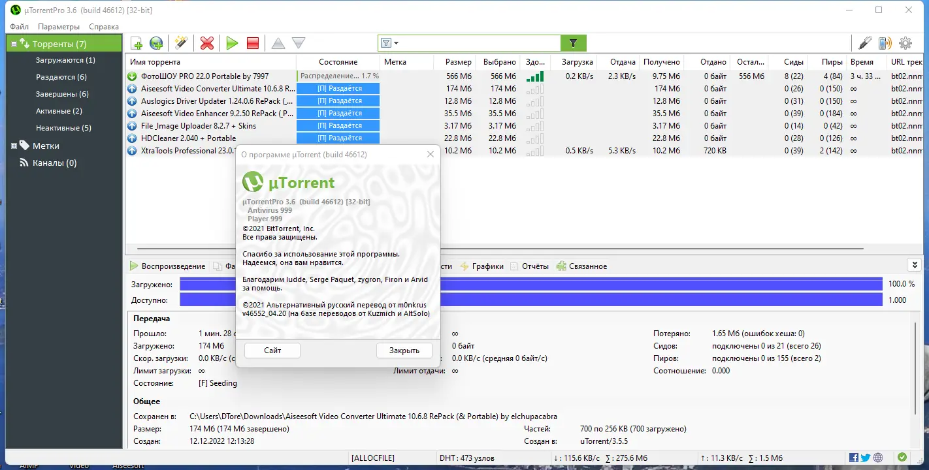Click the pen icon in top-right toolbar
Image resolution: width=929 pixels, height=470 pixels.
[x=865, y=44]
